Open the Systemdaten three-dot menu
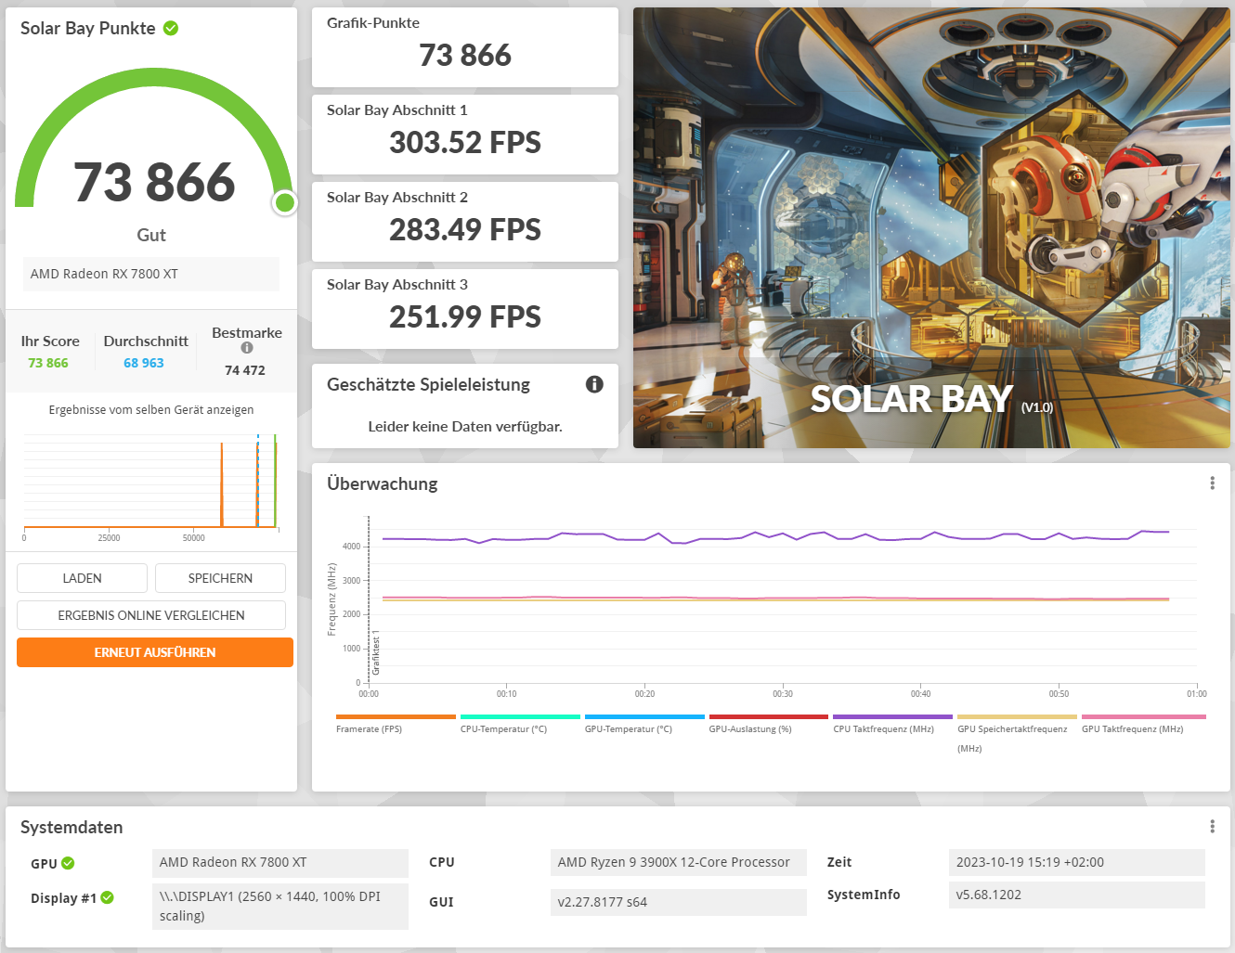The height and width of the screenshot is (953, 1235). 1212,826
